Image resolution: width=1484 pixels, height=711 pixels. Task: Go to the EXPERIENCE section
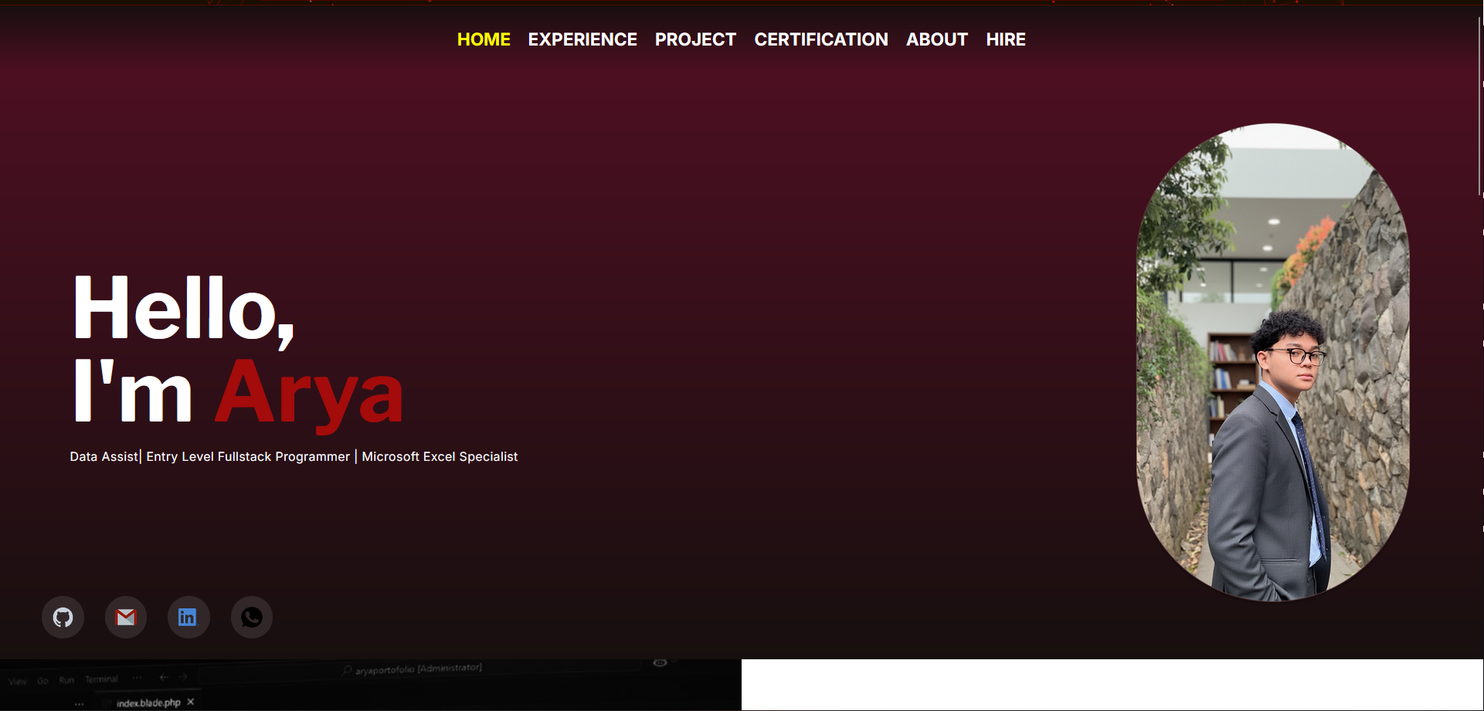point(582,39)
